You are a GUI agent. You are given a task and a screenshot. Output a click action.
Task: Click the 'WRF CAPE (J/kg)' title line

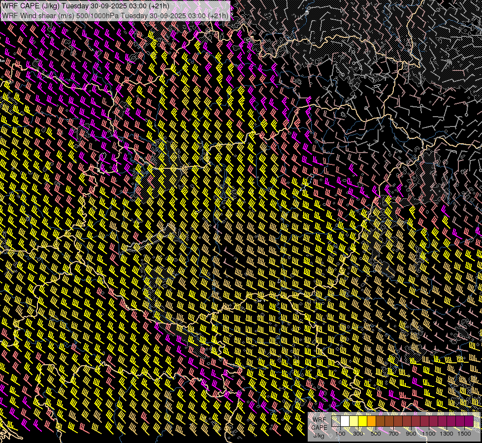86,6
